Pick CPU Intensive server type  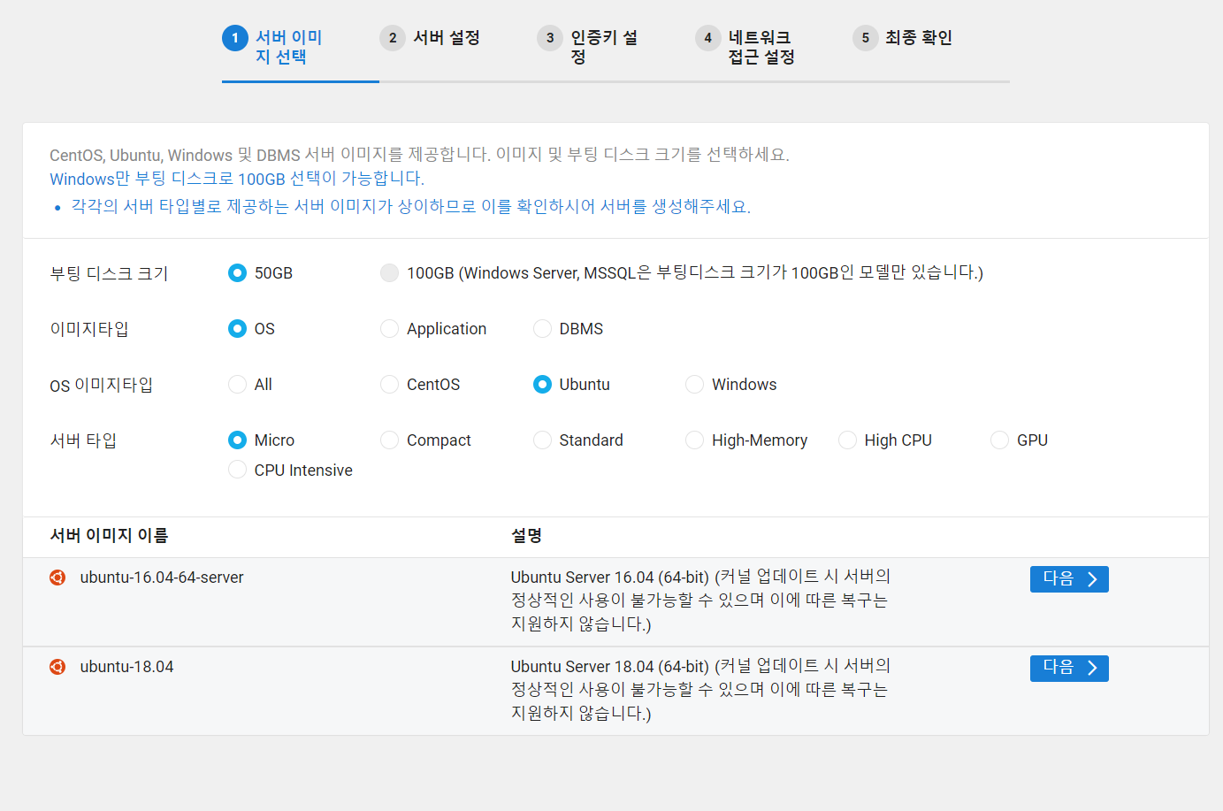(x=237, y=470)
